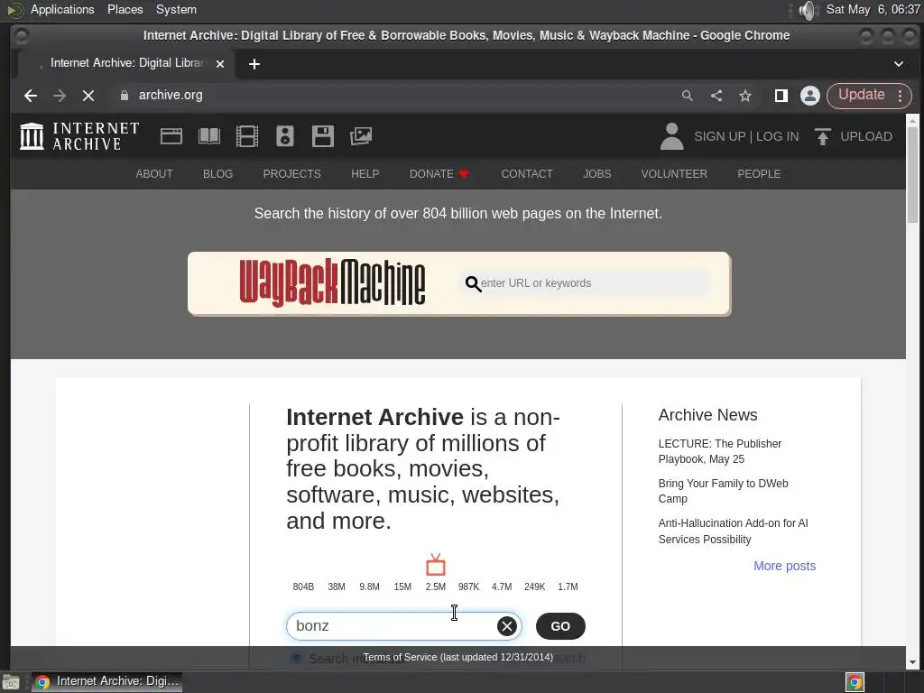The width and height of the screenshot is (924, 693).
Task: Open 'Anti-Hallucination Add-on for AI' post
Action: tap(733, 531)
